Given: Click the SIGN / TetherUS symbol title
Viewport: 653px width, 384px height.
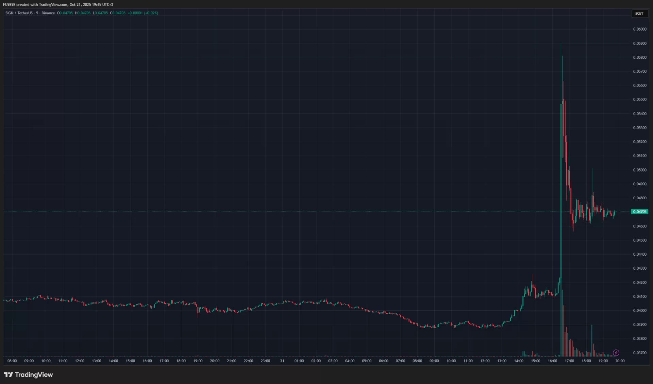Looking at the screenshot, I should (x=19, y=13).
